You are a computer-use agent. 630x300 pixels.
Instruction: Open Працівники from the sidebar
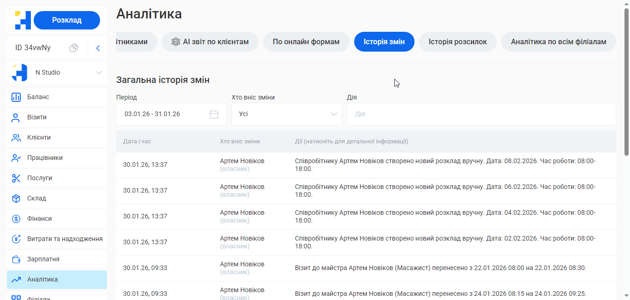15,158
